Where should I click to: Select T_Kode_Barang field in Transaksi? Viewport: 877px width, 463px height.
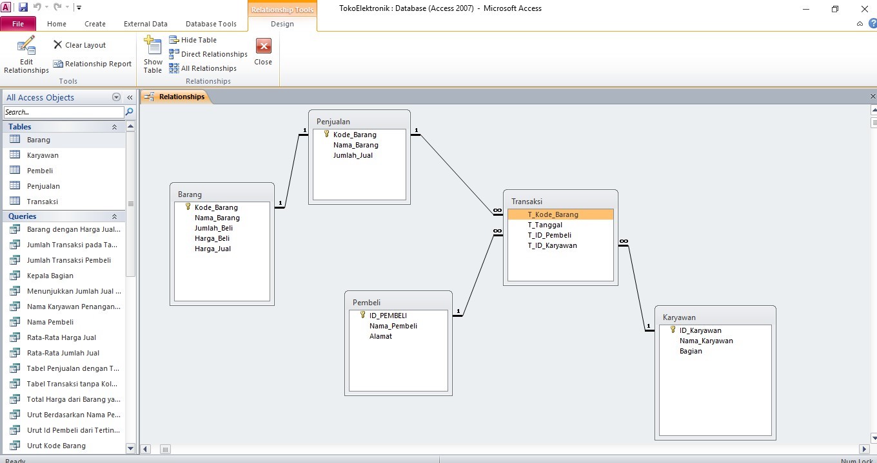(560, 214)
